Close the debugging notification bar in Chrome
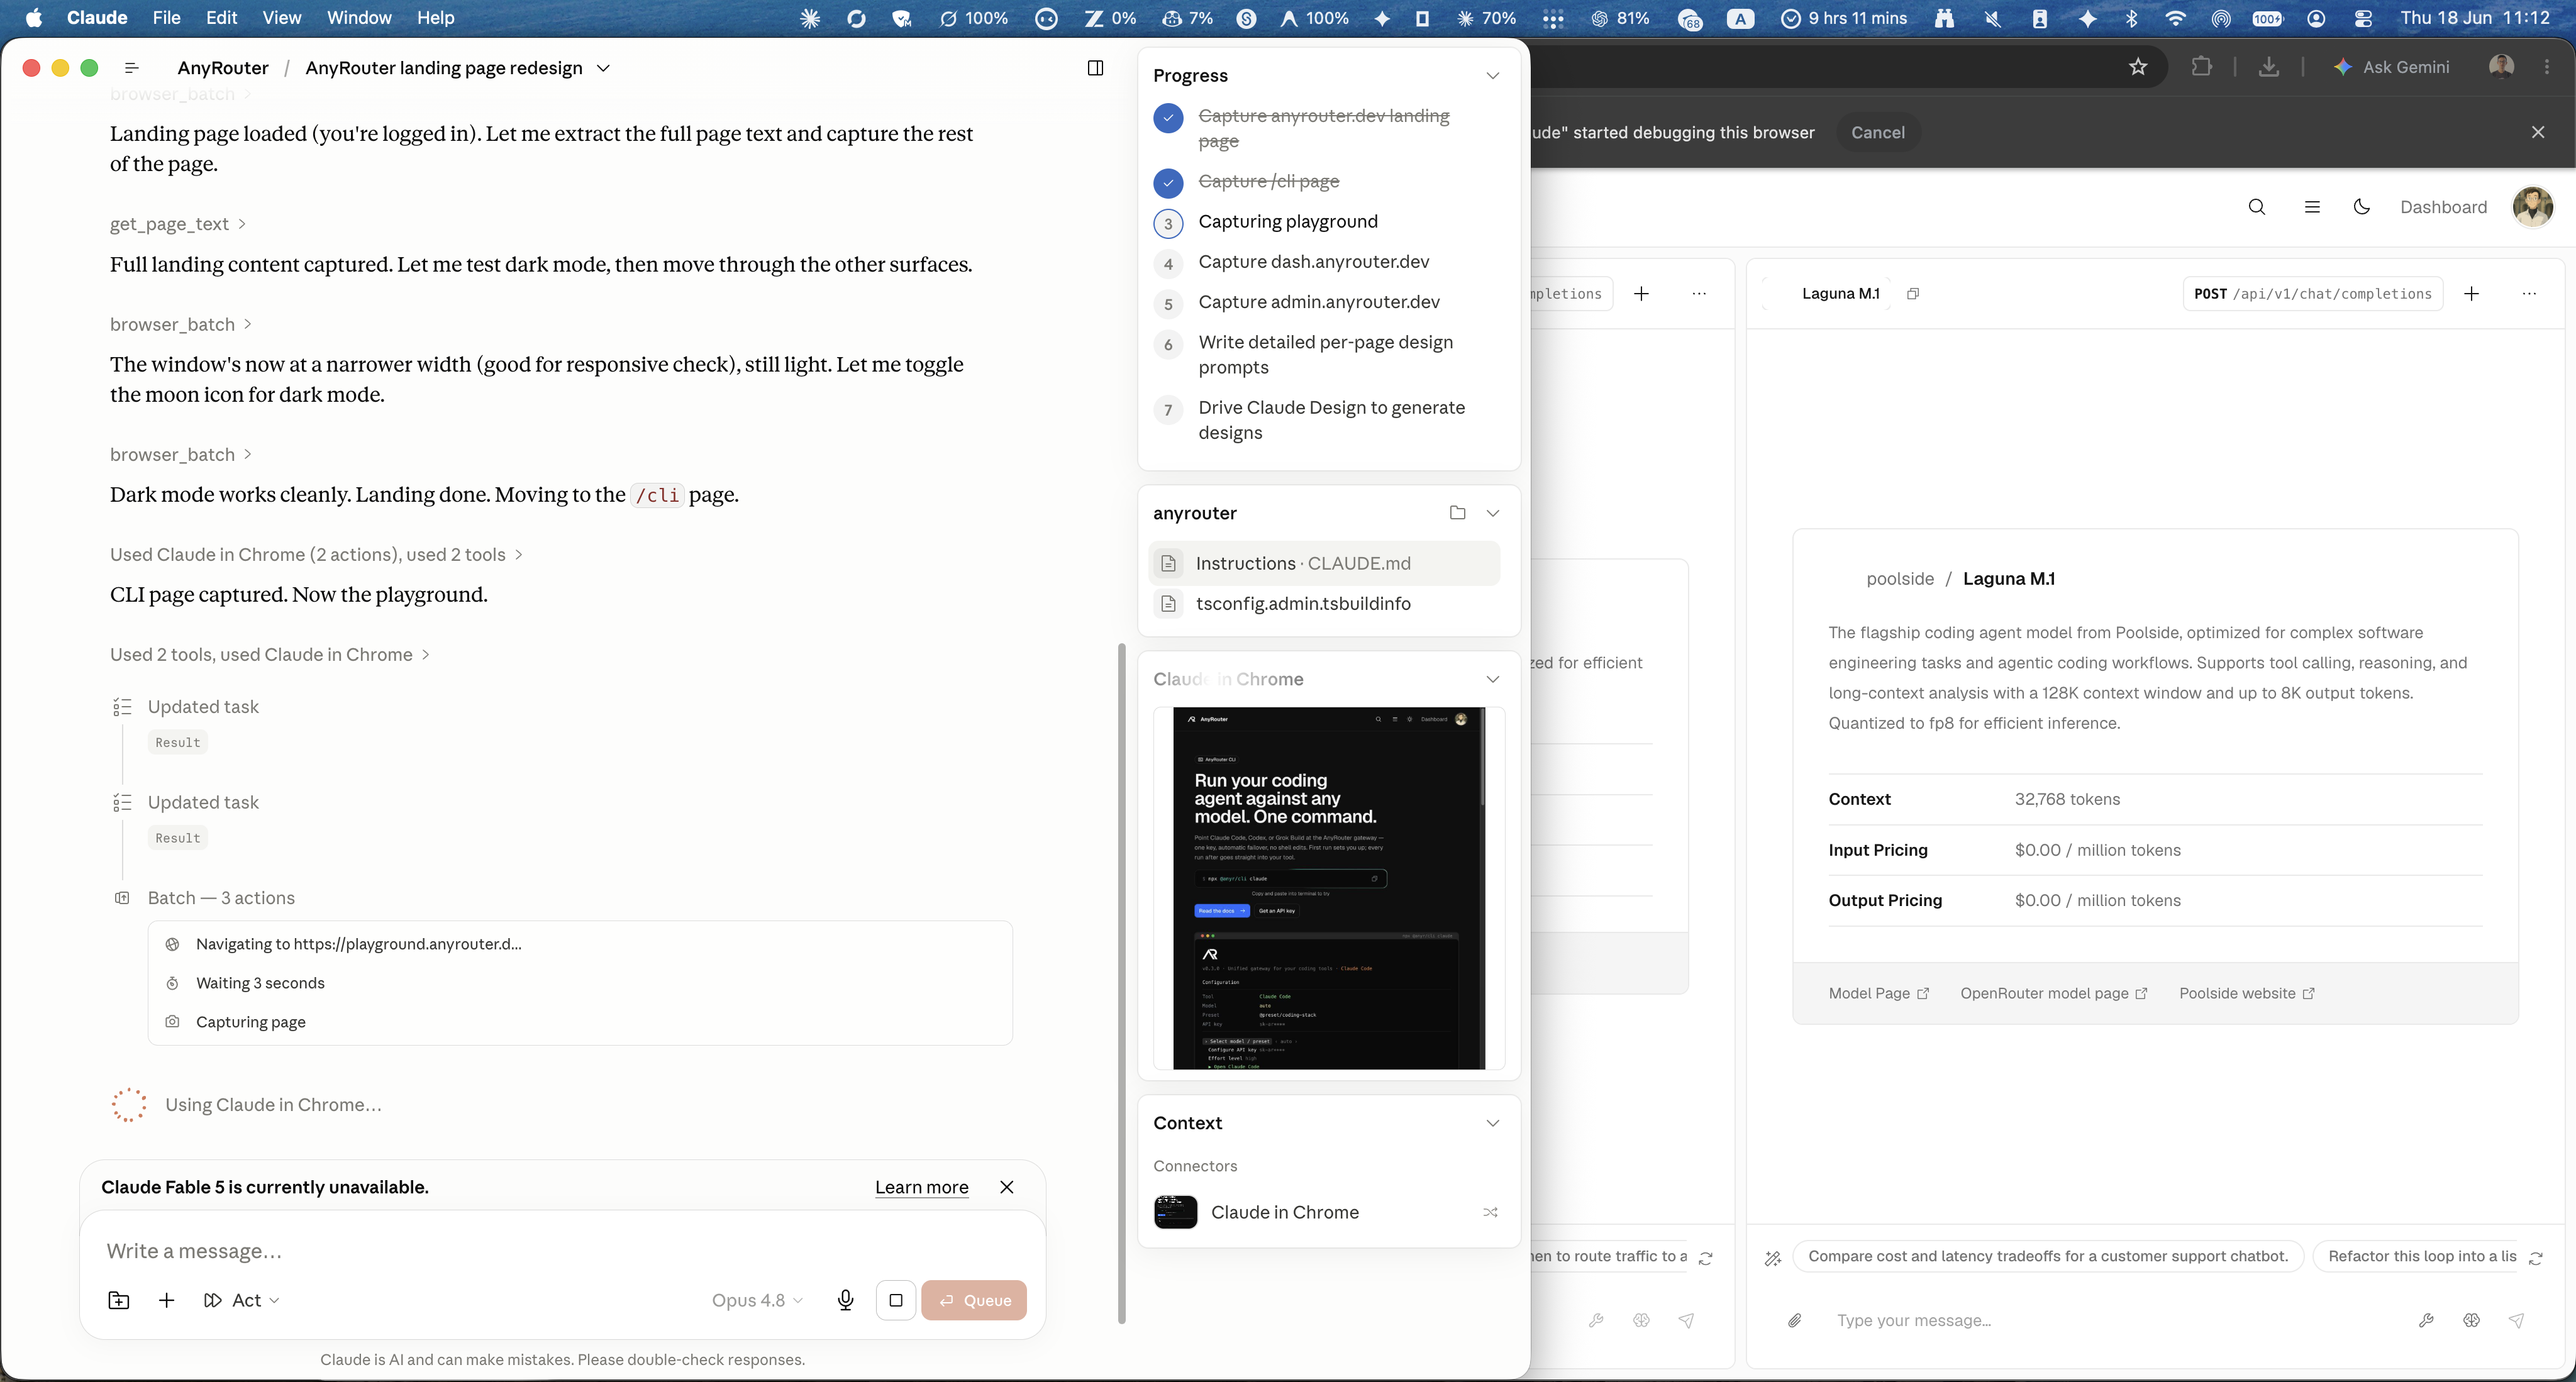2576x1382 pixels. [x=2538, y=132]
